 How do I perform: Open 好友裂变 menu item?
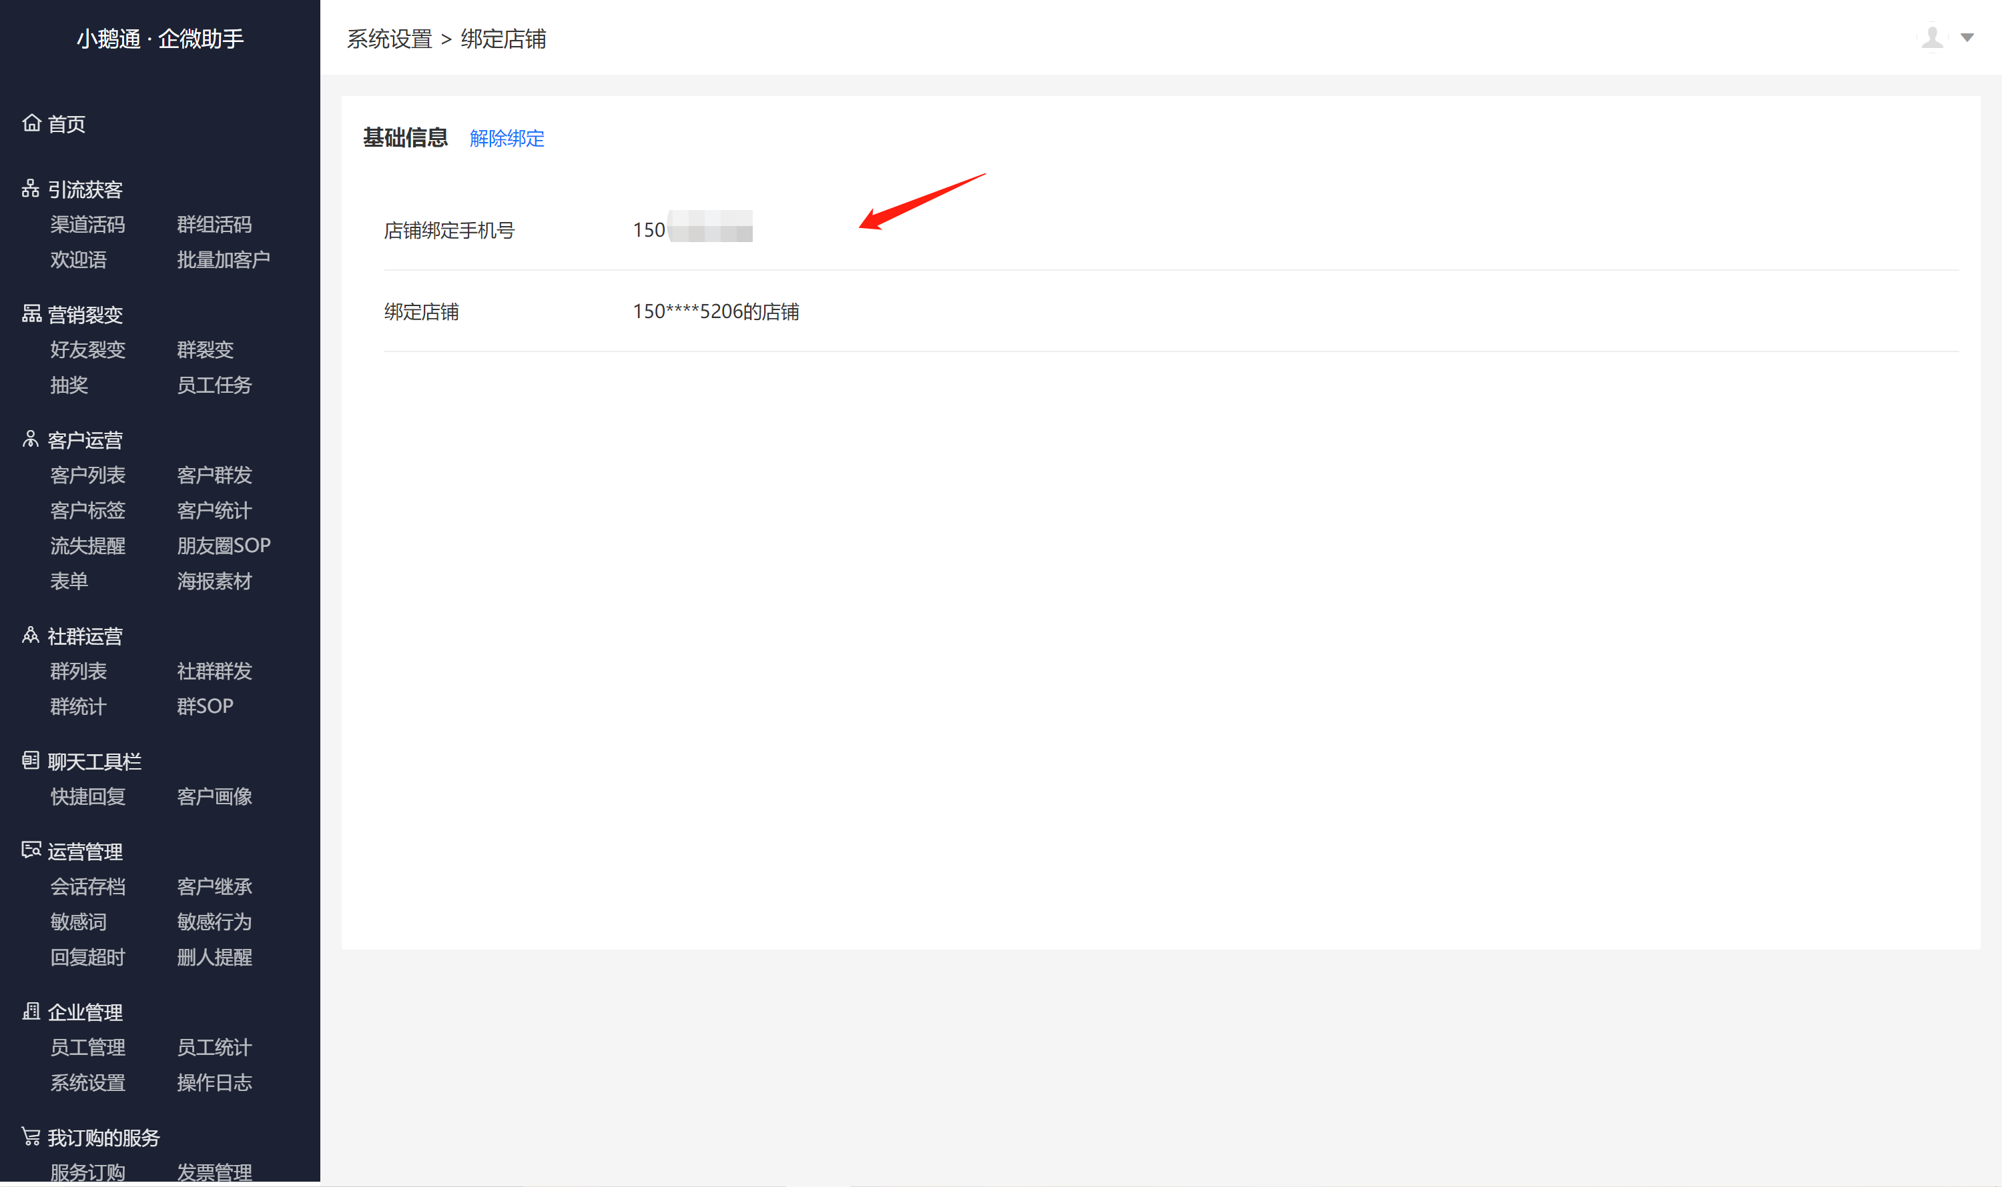[88, 350]
